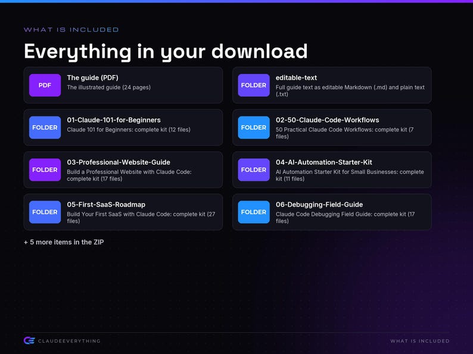Image resolution: width=473 pixels, height=354 pixels.
Task: Select the '01-Claude-101-for-Beginners' title
Action: (114, 120)
